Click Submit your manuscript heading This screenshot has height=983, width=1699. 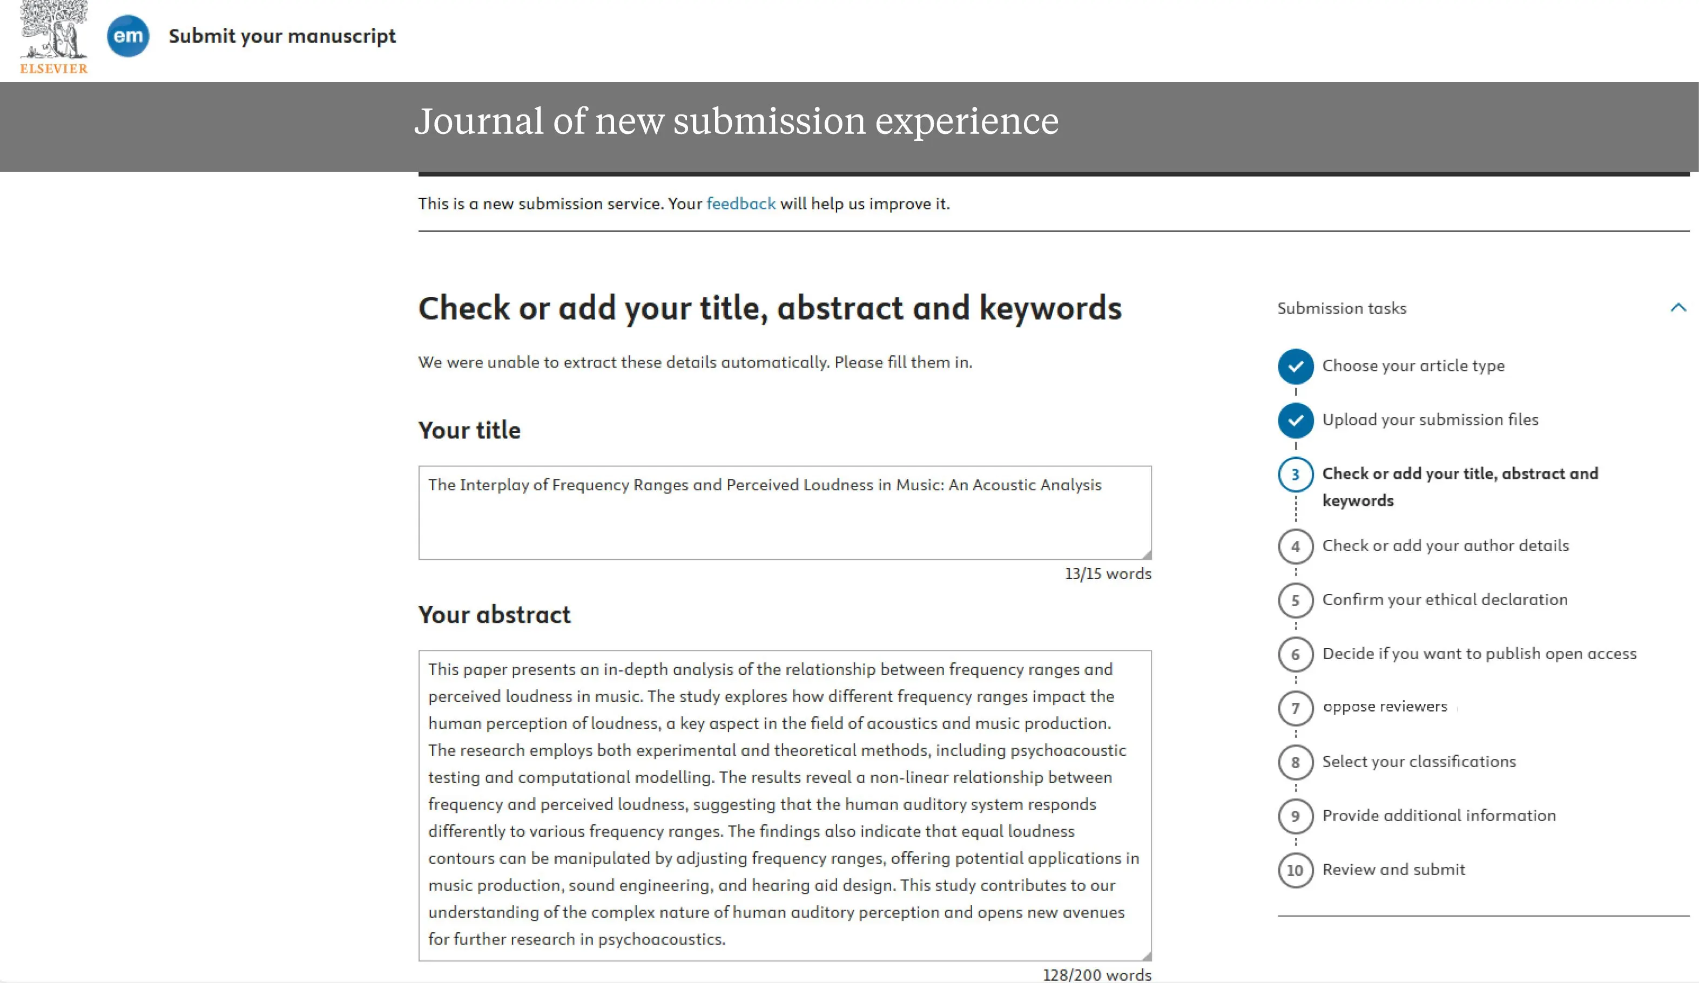(x=282, y=36)
